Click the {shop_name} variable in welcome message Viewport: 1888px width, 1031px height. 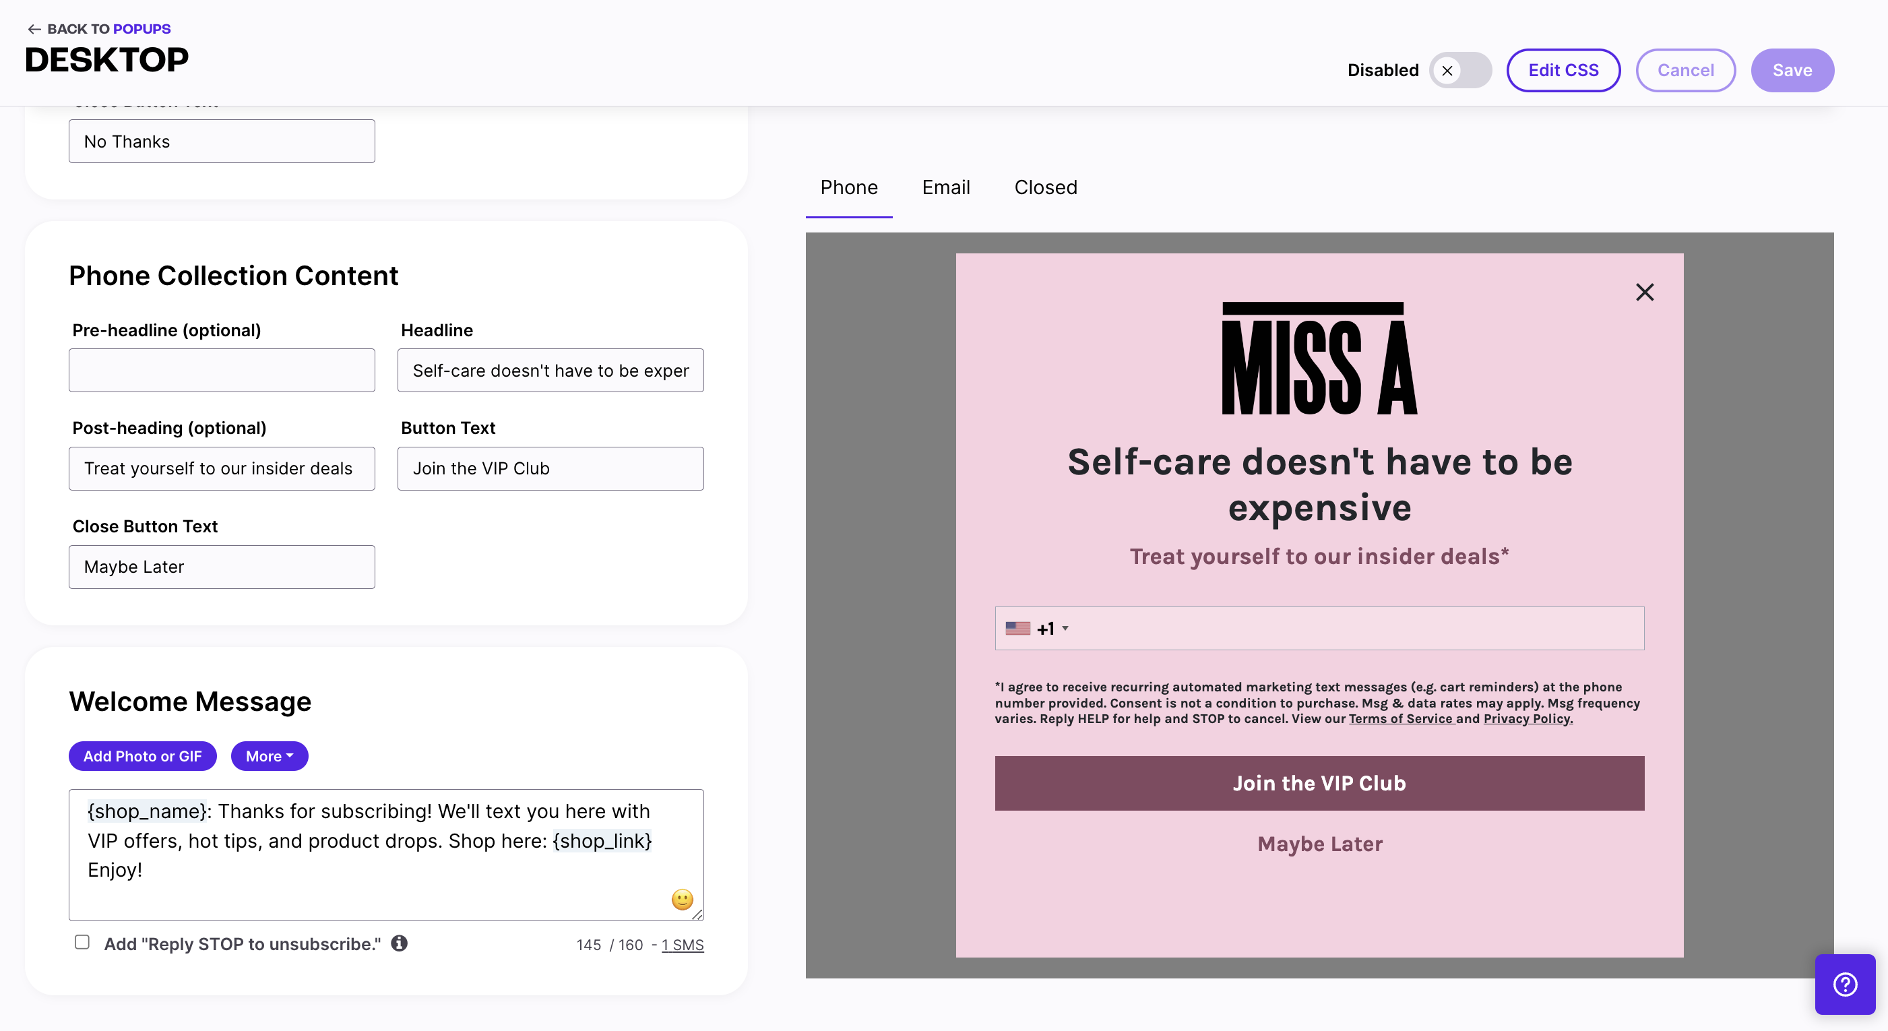point(147,811)
